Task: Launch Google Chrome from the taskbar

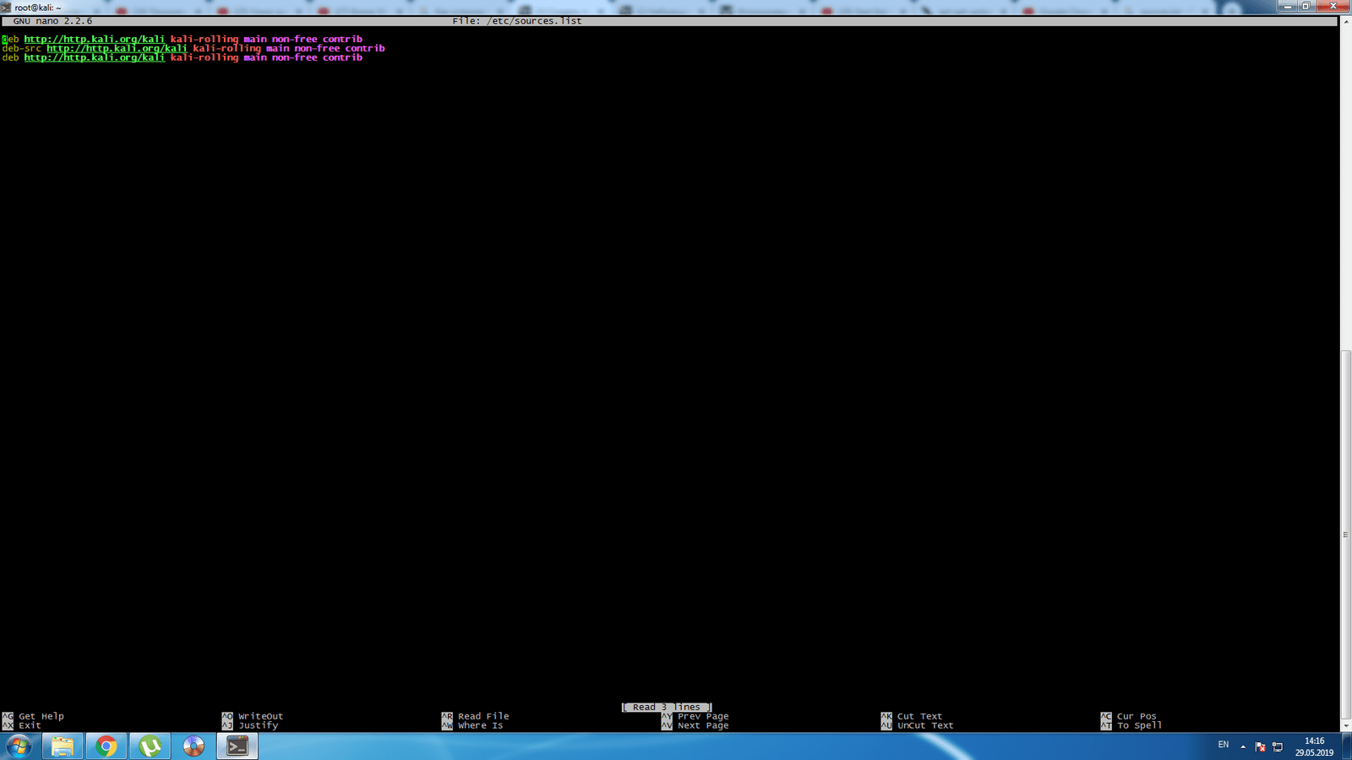Action: point(106,746)
